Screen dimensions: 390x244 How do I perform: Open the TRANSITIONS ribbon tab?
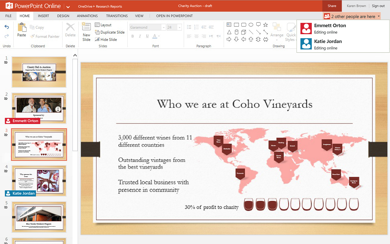coord(117,16)
